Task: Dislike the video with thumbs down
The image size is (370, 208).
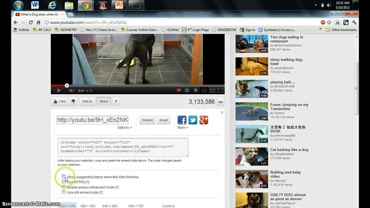Action: [73, 102]
